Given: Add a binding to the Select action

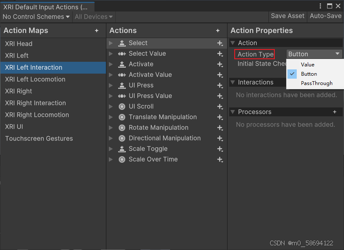Looking at the screenshot, I should pos(220,43).
